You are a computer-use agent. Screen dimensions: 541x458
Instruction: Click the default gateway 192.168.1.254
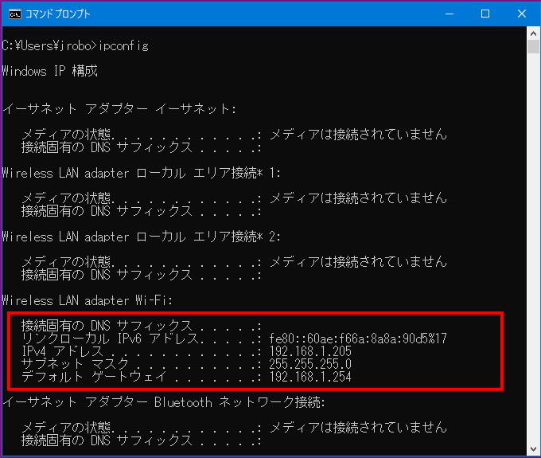[310, 377]
